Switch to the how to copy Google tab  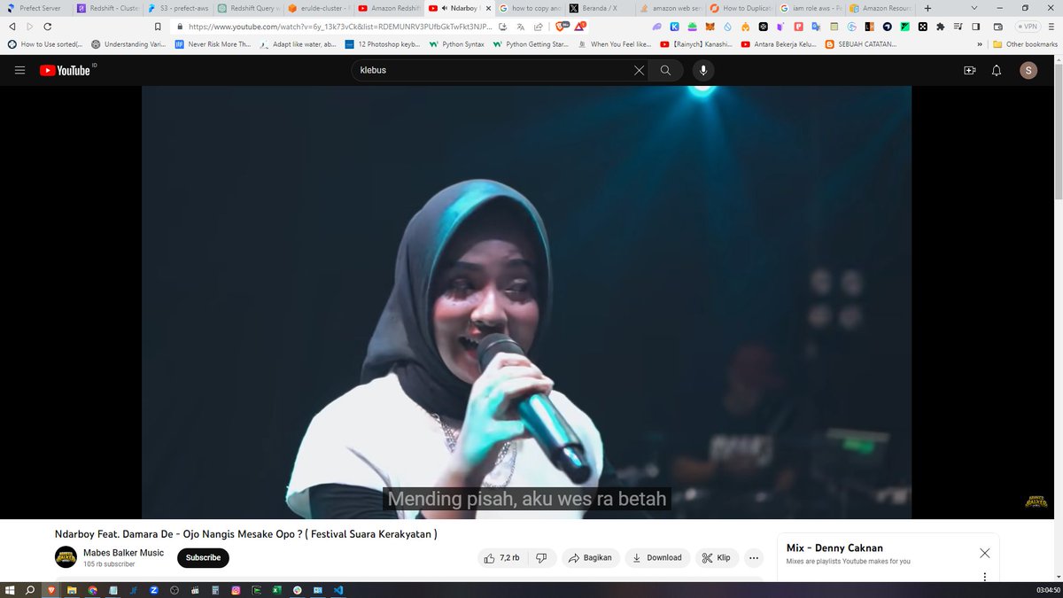click(529, 8)
